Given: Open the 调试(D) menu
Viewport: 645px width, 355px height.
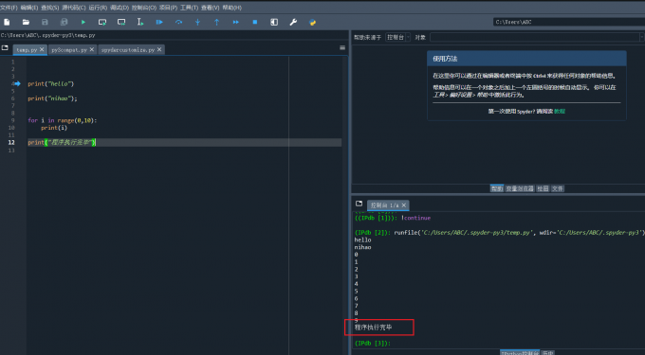Looking at the screenshot, I should pos(120,8).
